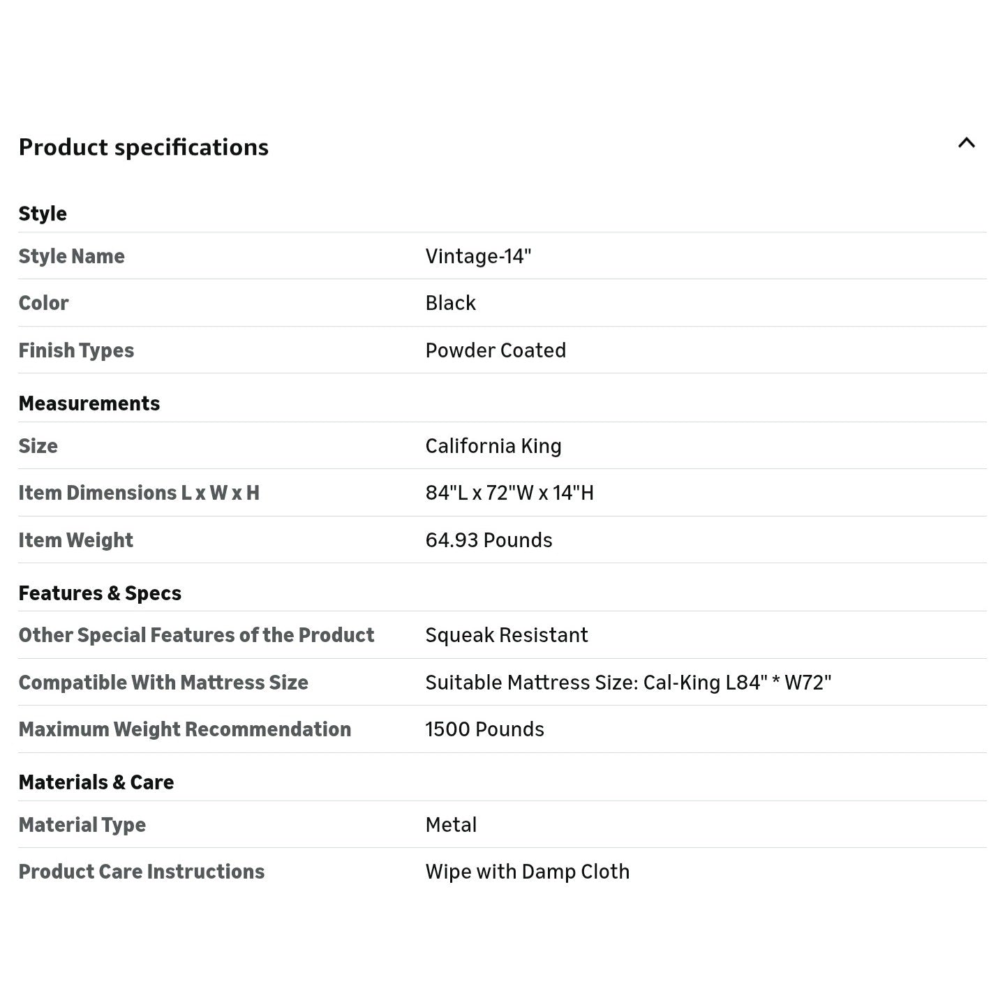This screenshot has height=1005, width=1005.
Task: Select the Style section heading
Action: tap(43, 214)
